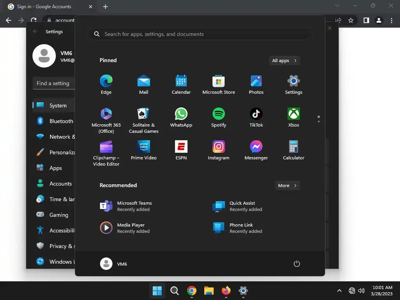Click the power button in Start menu
The width and height of the screenshot is (400, 300).
point(297,264)
